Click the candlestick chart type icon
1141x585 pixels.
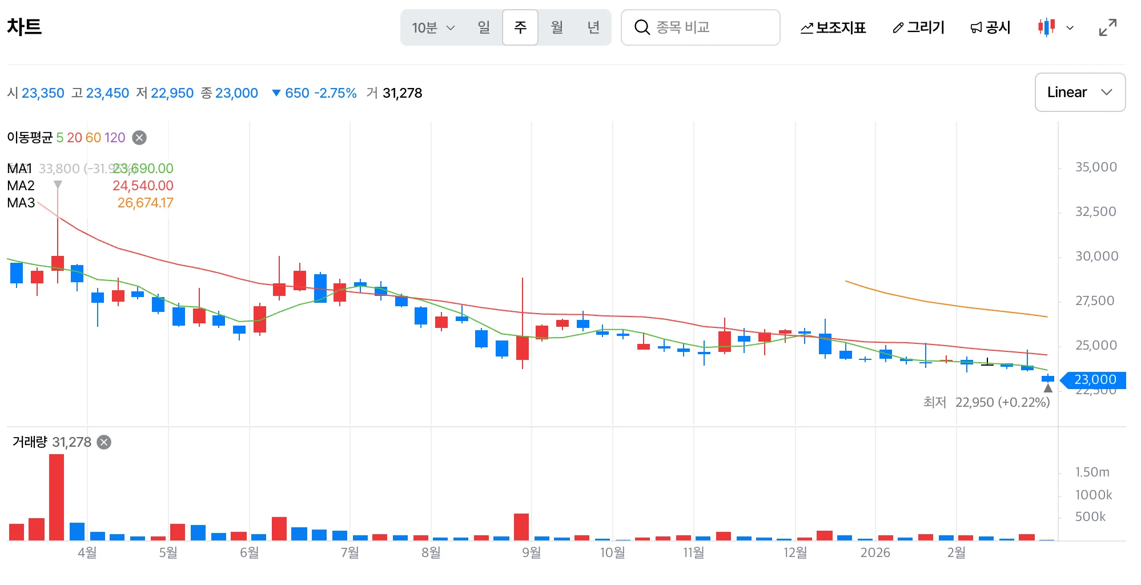pyautogui.click(x=1046, y=27)
